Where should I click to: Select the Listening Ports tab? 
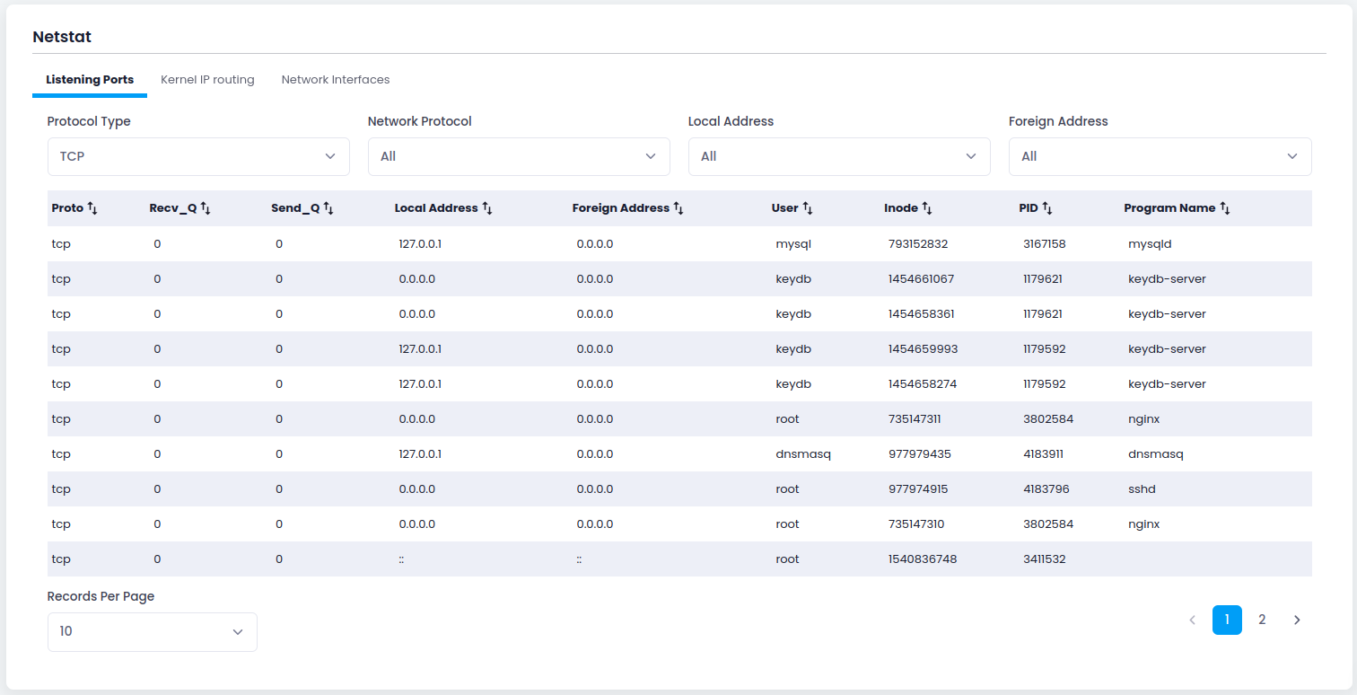90,79
